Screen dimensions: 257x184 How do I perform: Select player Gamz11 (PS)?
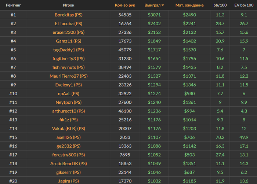click(x=69, y=41)
